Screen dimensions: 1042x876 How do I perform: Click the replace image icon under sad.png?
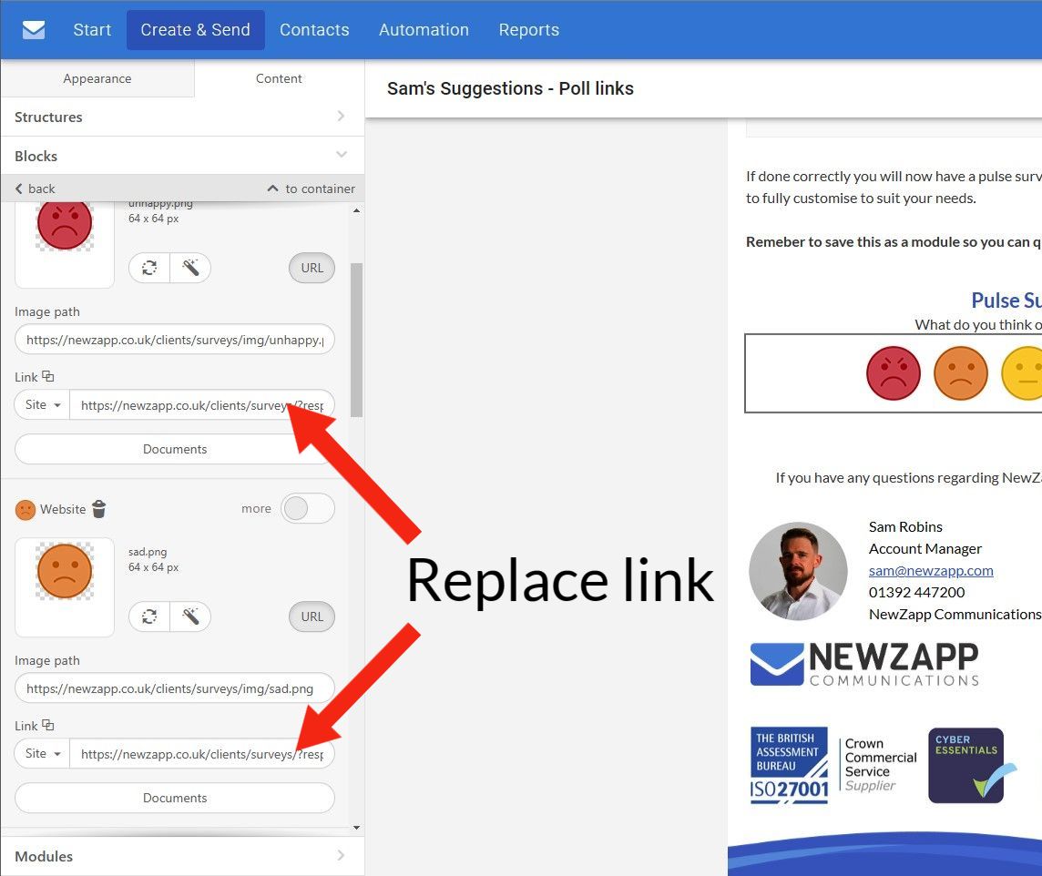(149, 616)
